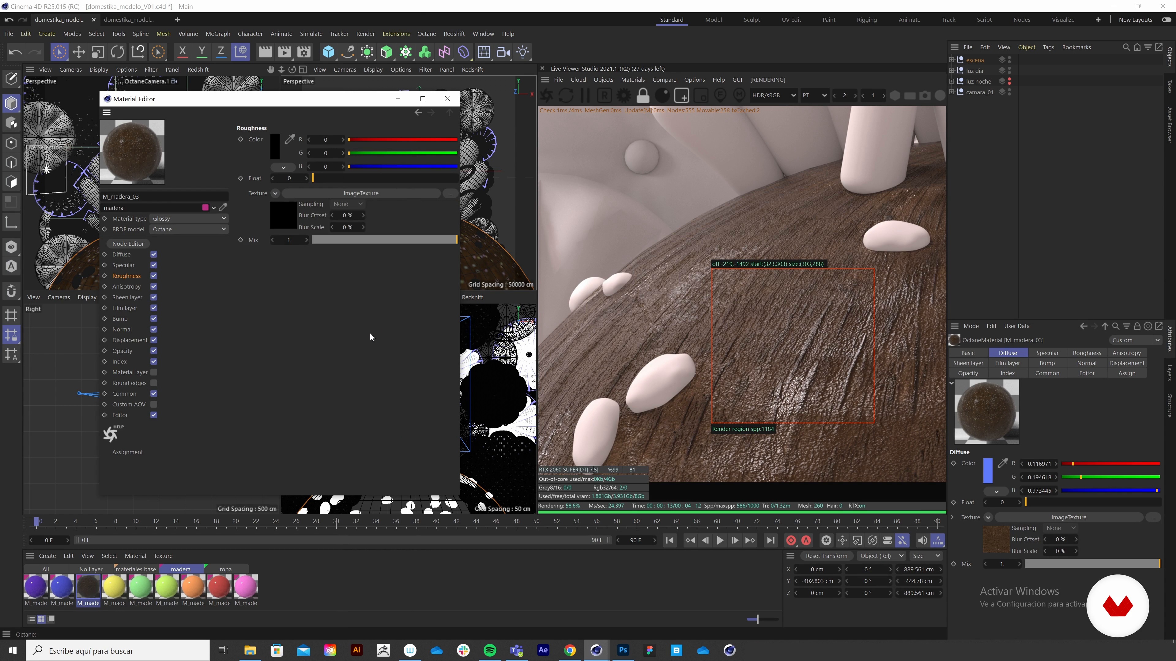The image size is (1176, 661).
Task: Toggle the autokeying button
Action: (x=806, y=540)
